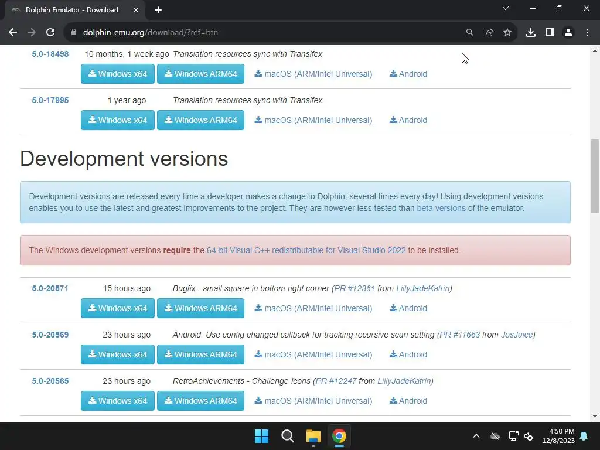Share this page via share icon
This screenshot has width=600, height=450.
tap(489, 33)
